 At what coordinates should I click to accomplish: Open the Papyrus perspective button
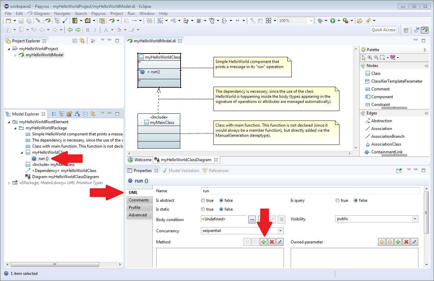425,30
